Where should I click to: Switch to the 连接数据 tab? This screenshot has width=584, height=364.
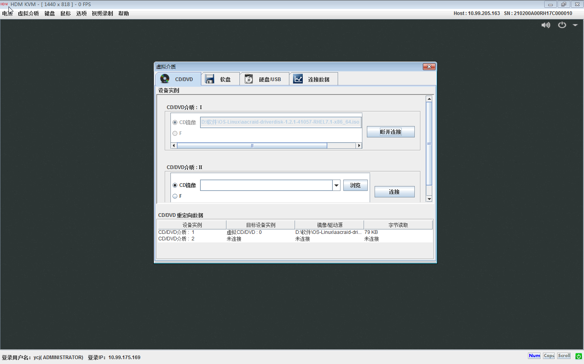[x=313, y=79]
